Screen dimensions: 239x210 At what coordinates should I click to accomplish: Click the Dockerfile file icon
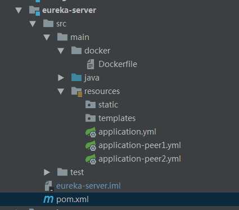[91, 64]
